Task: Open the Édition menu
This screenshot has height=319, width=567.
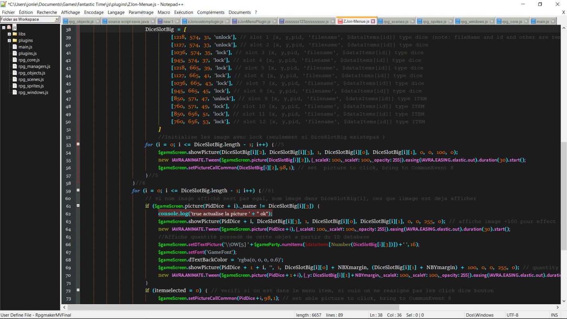Action: tap(26, 12)
